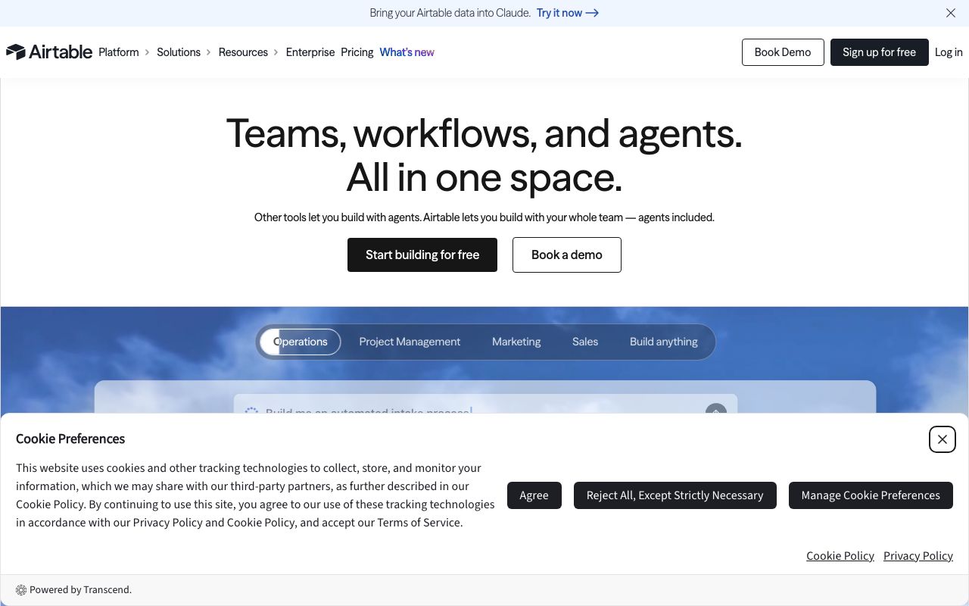
Task: Reject all except strictly necessary cookies
Action: 675,495
